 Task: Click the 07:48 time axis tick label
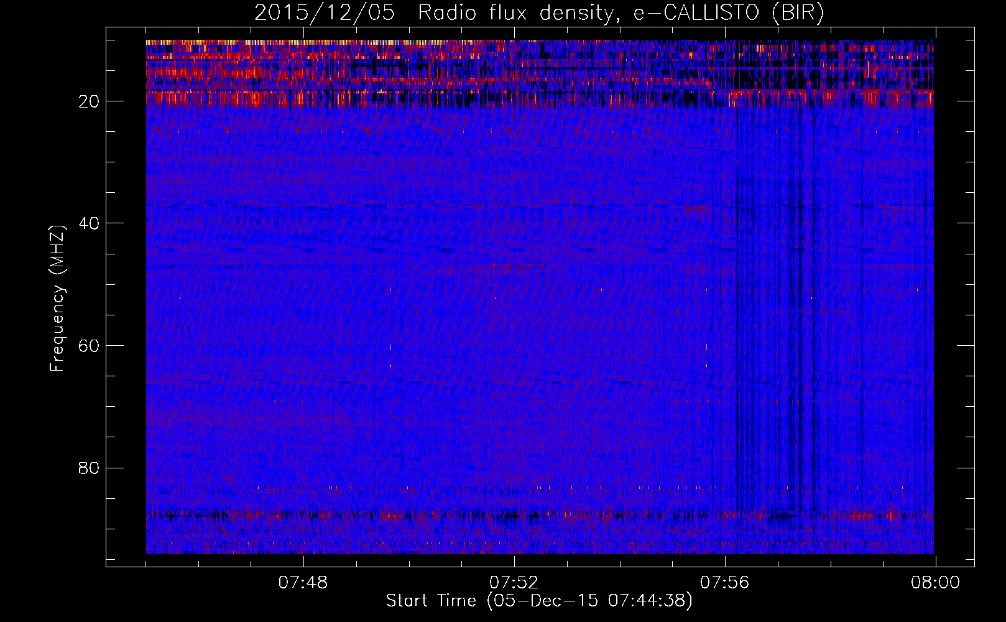303,583
